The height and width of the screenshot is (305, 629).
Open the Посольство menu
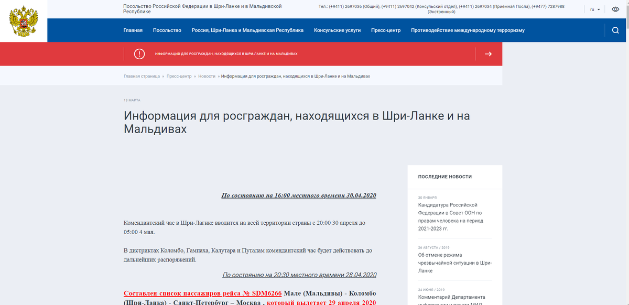pyautogui.click(x=167, y=30)
